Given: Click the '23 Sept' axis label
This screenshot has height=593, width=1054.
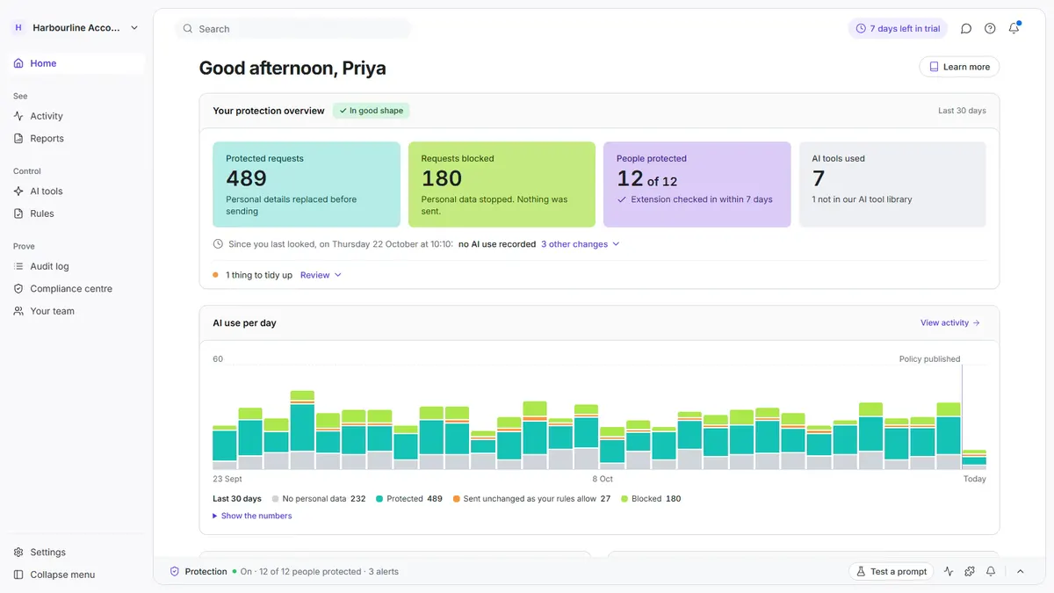Looking at the screenshot, I should [x=227, y=479].
